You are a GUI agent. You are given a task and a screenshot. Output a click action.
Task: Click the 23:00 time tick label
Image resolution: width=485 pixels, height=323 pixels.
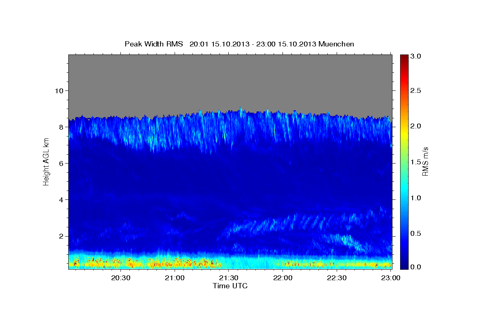(391, 278)
